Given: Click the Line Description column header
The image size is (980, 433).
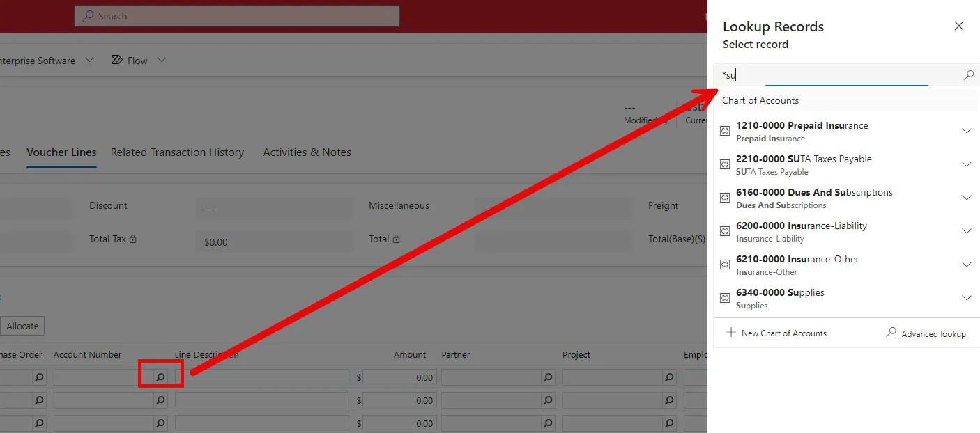Looking at the screenshot, I should [x=207, y=354].
